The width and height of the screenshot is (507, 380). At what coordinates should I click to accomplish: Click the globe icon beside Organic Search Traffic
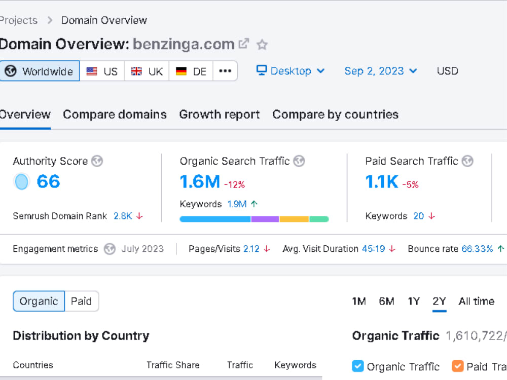[x=299, y=161]
